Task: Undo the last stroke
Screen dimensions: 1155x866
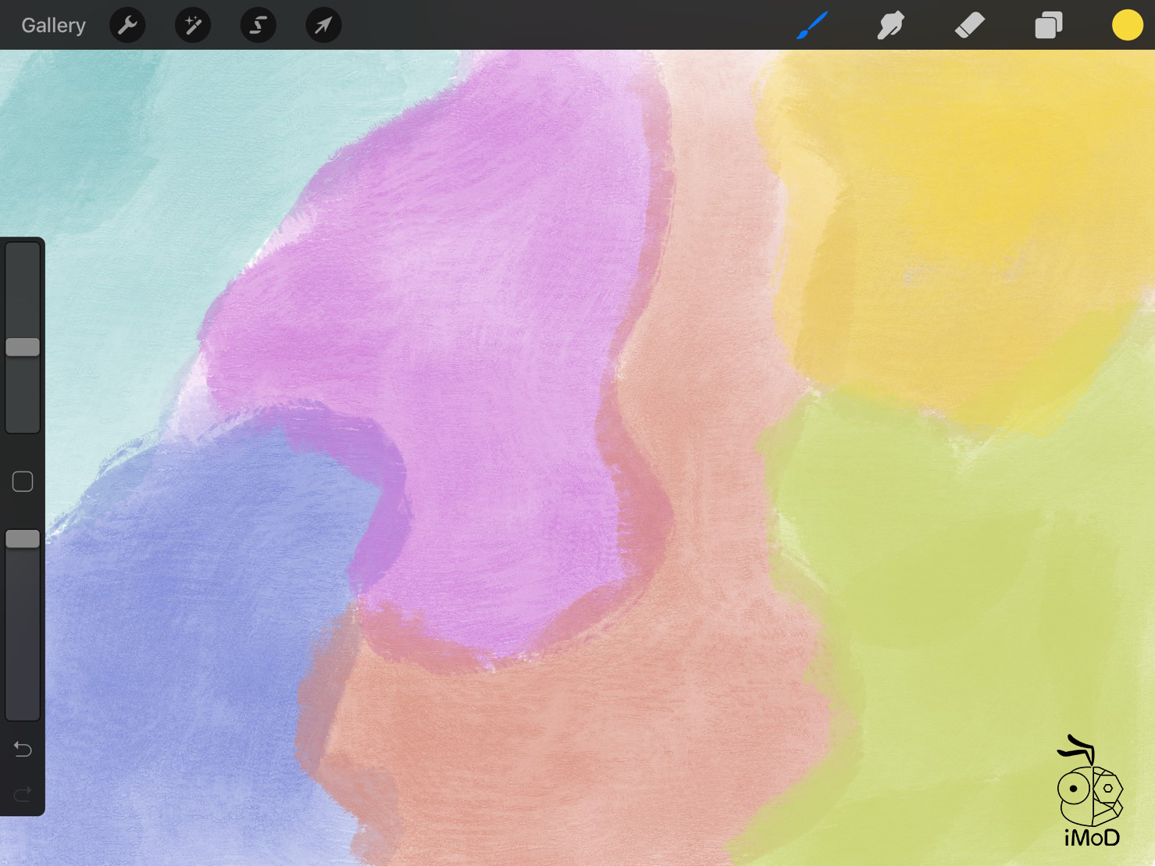Action: tap(23, 750)
